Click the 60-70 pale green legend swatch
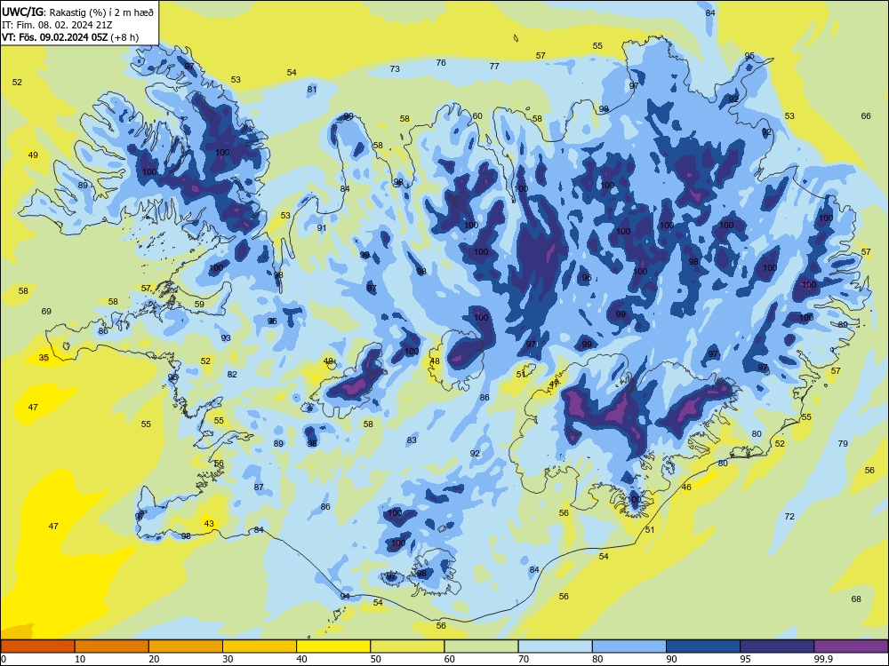This screenshot has height=666, width=889. [x=481, y=646]
